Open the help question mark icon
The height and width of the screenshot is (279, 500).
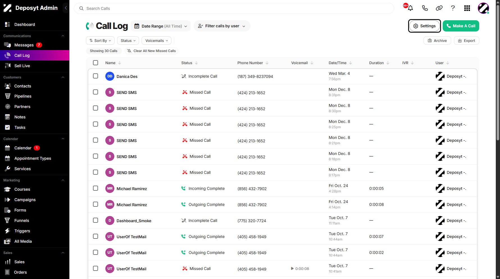pyautogui.click(x=453, y=8)
